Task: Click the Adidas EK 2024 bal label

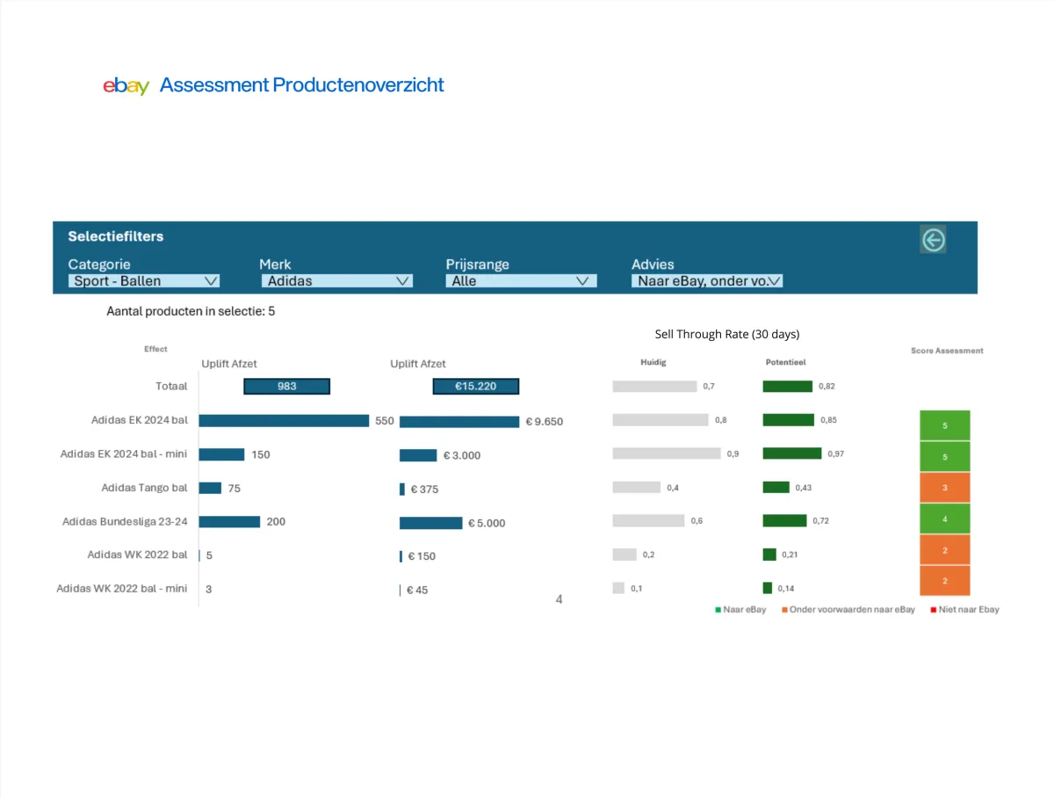Action: (x=140, y=420)
